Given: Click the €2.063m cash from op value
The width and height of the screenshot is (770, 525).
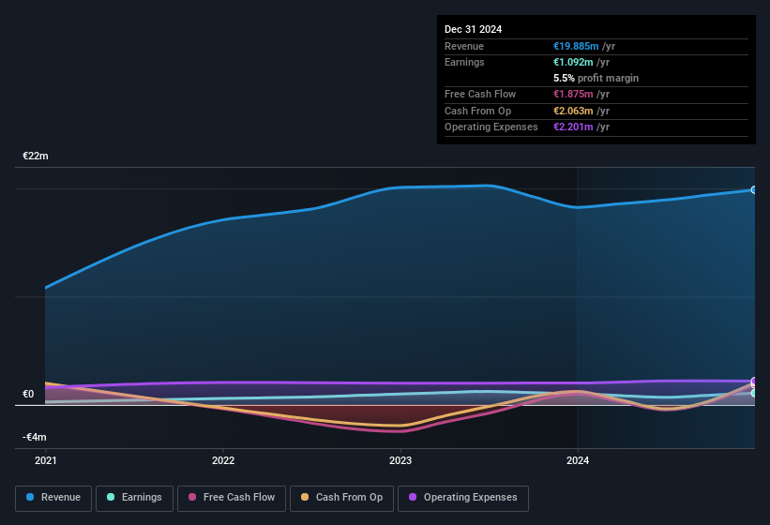Looking at the screenshot, I should pyautogui.click(x=573, y=111).
